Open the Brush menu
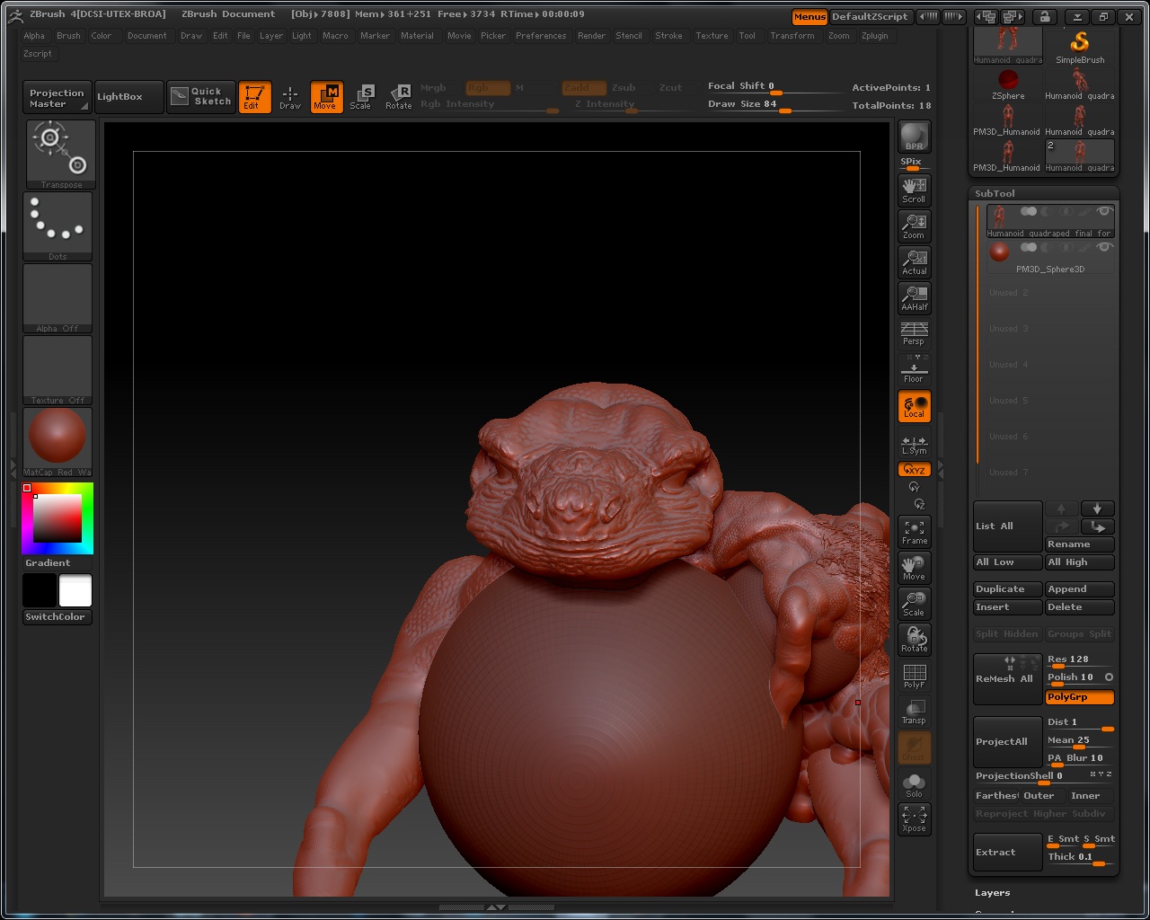The image size is (1150, 920). [68, 36]
